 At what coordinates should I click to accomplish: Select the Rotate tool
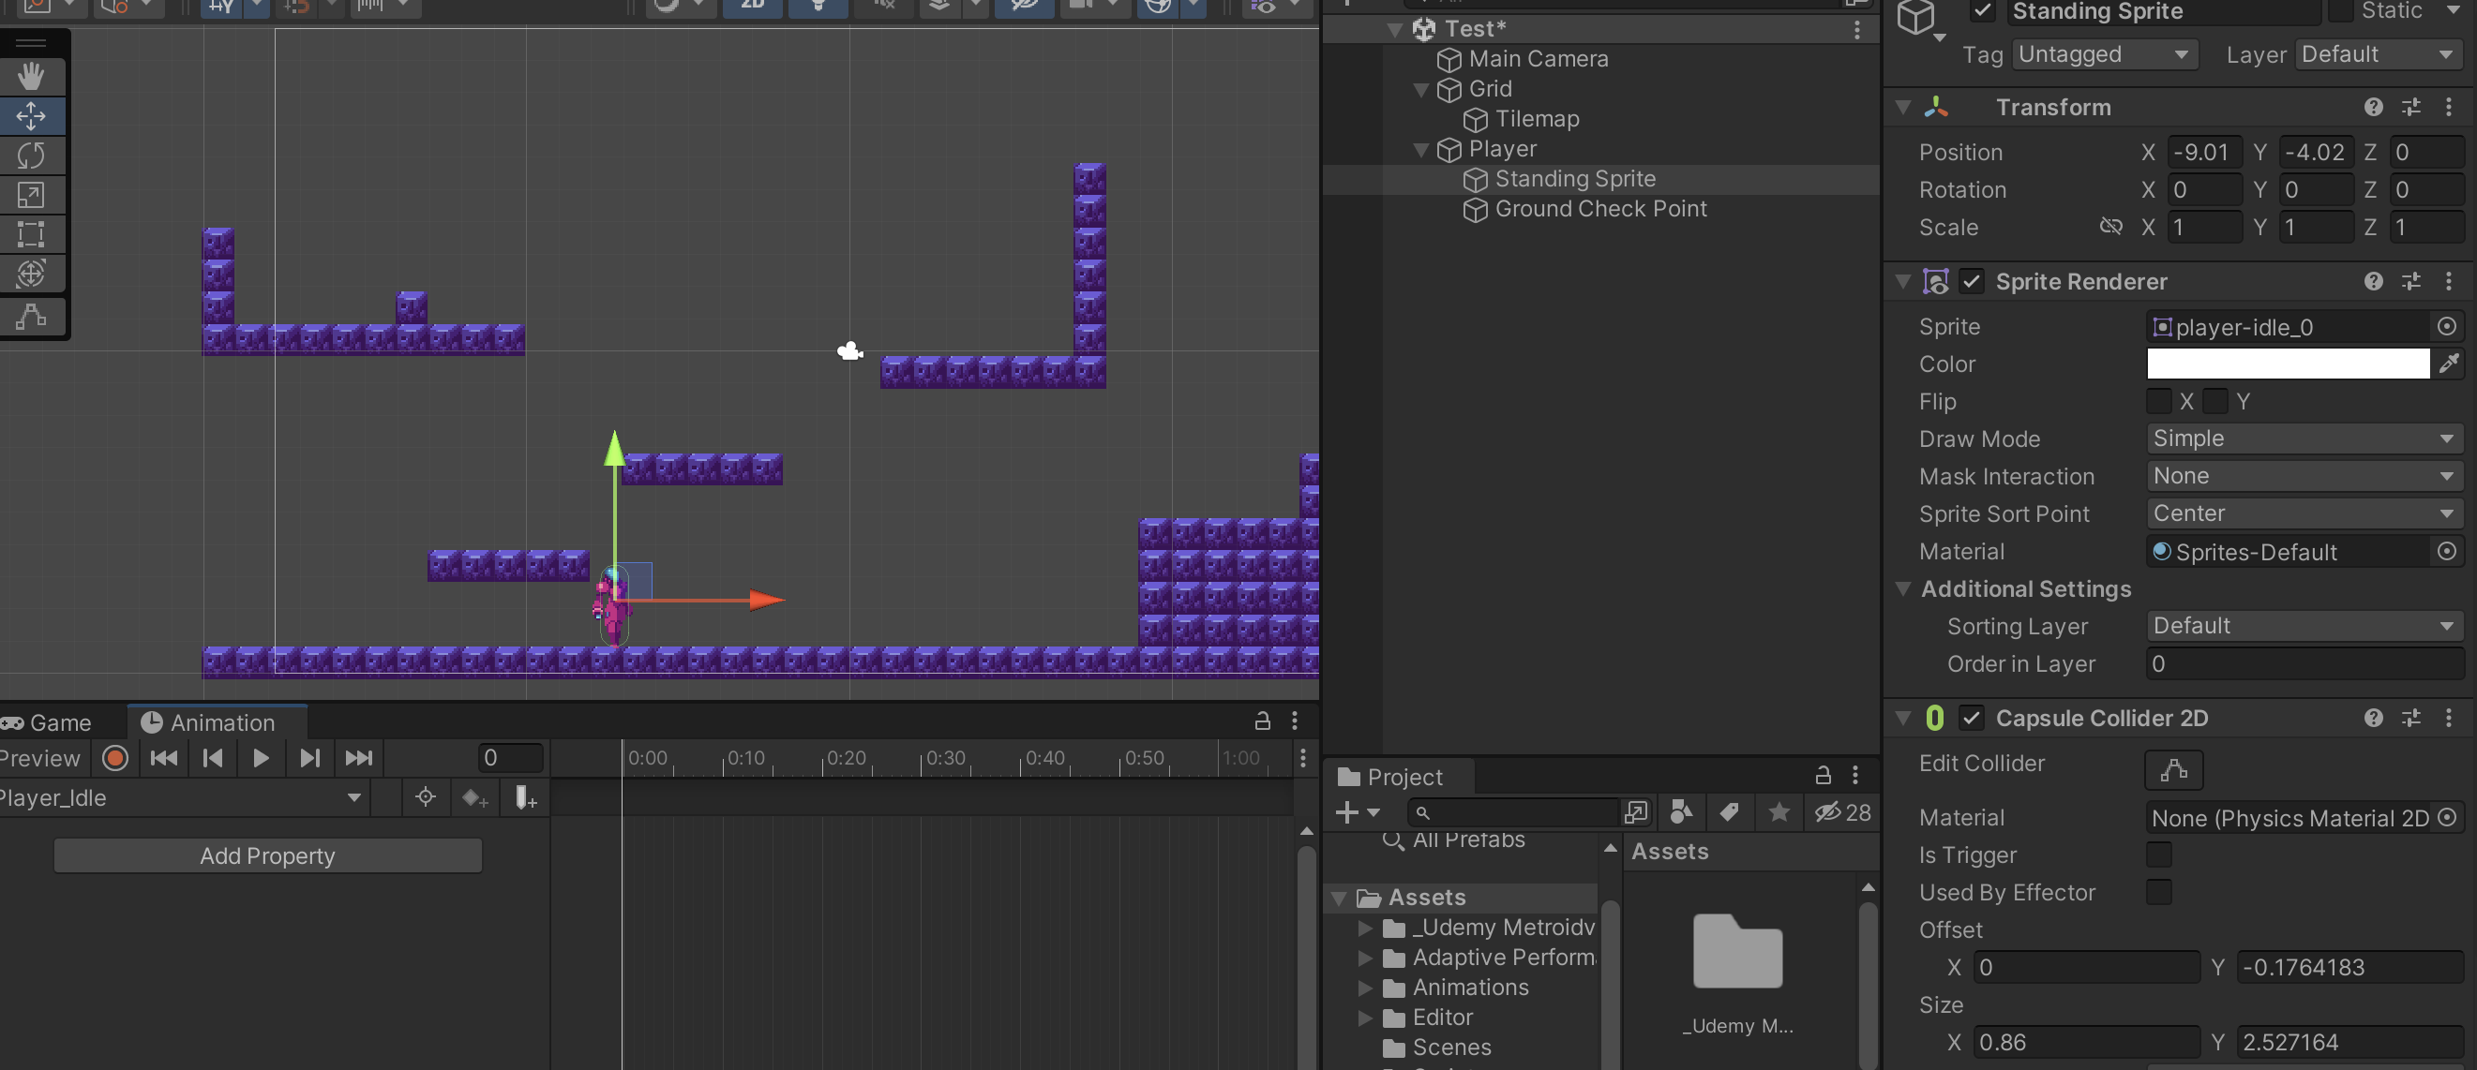click(31, 155)
